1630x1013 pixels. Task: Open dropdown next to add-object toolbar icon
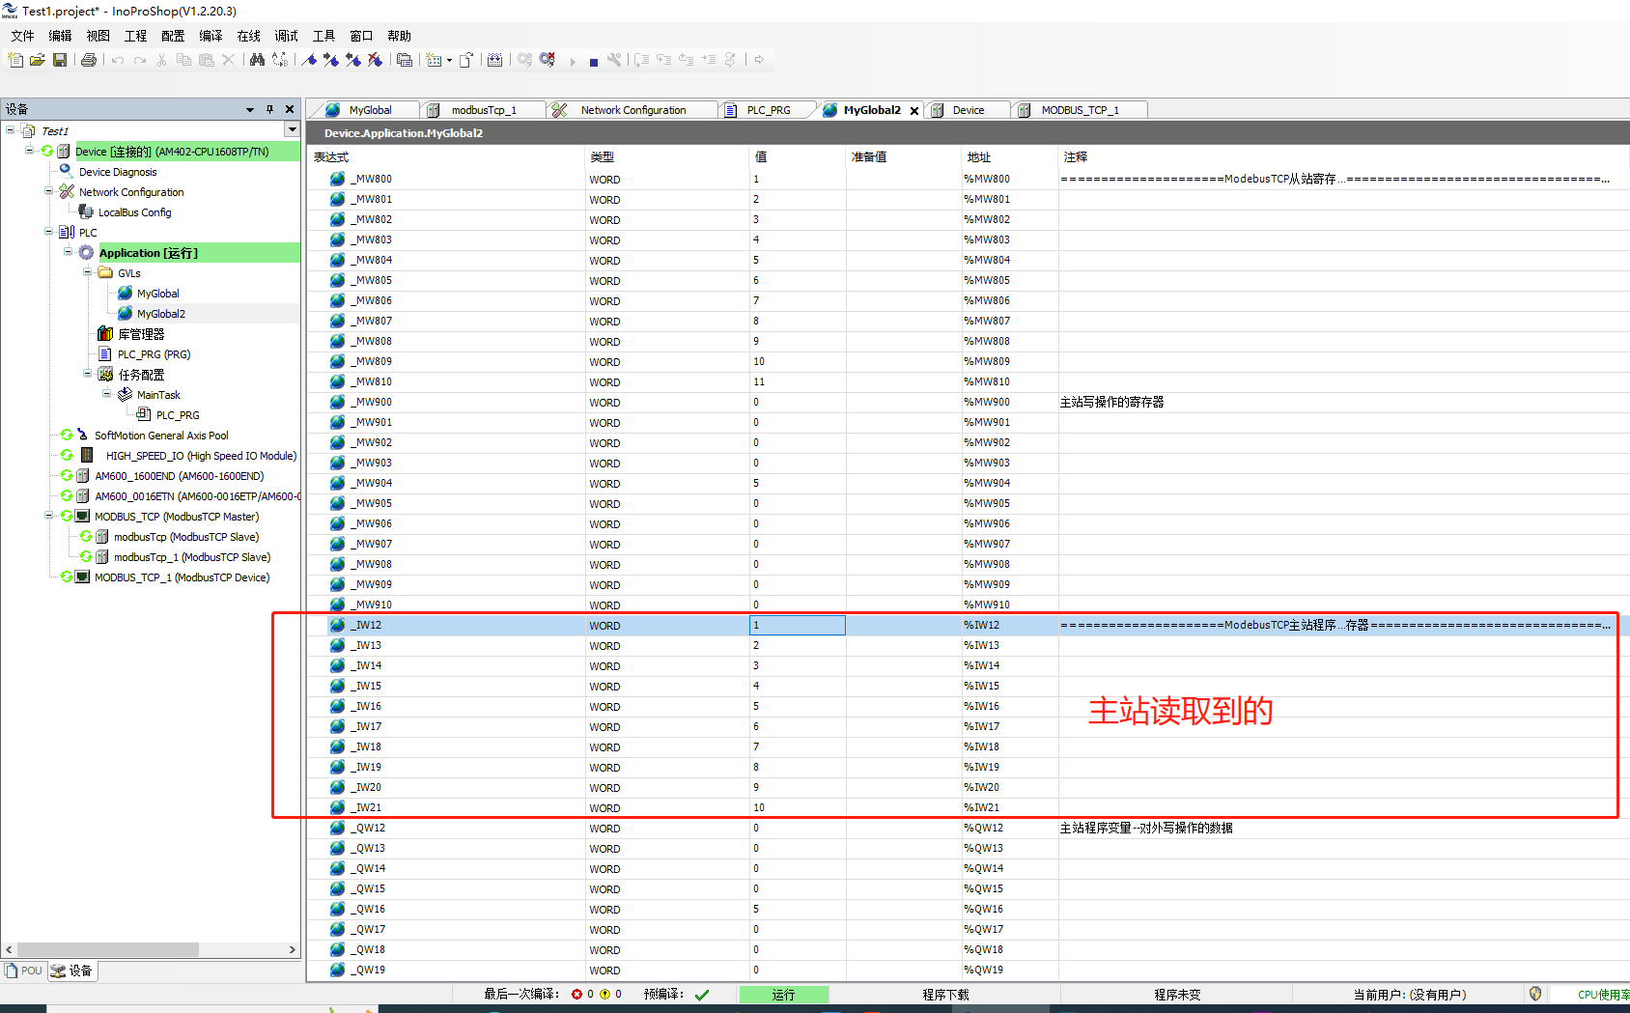(x=449, y=61)
